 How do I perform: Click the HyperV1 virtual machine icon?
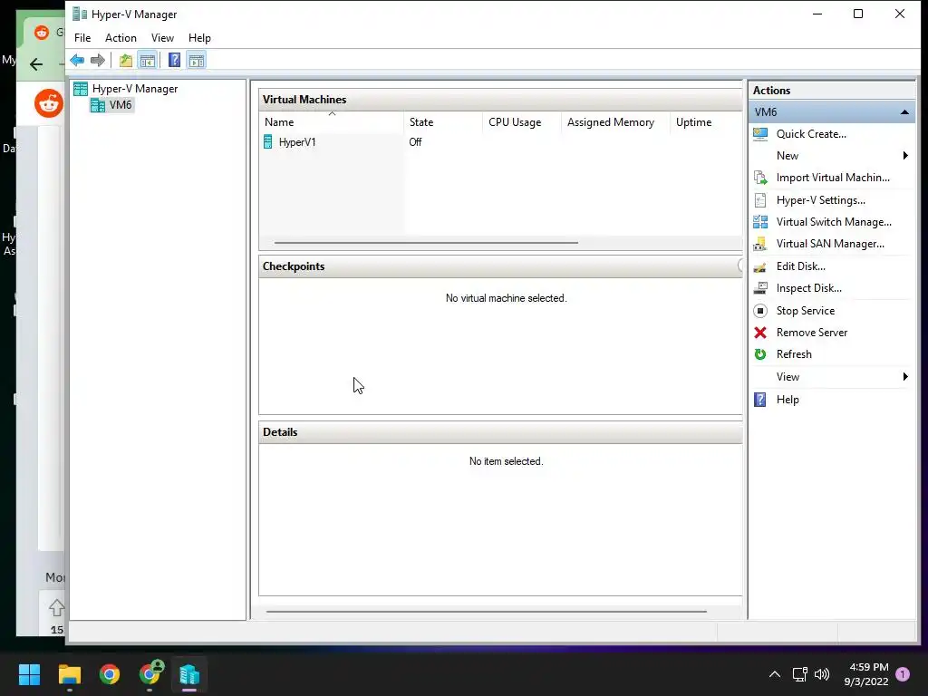click(x=268, y=142)
